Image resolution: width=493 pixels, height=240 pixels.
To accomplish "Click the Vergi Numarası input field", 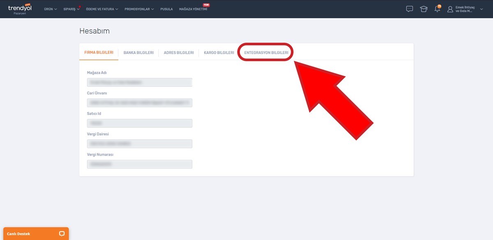I will 140,164.
